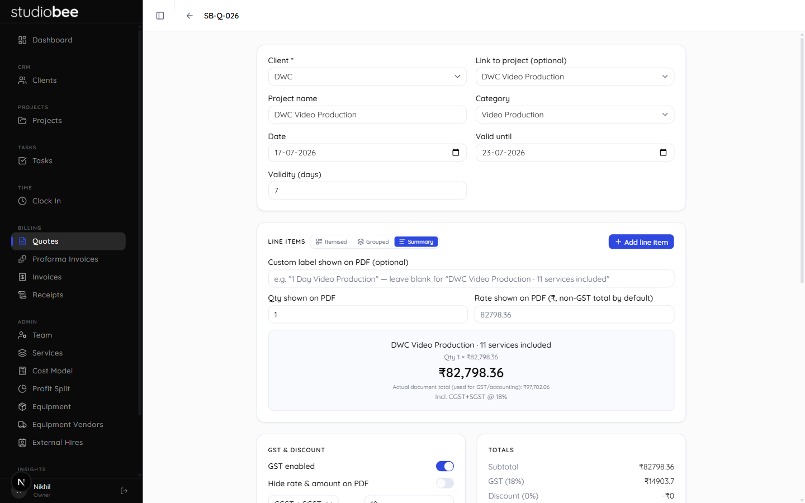Click the Proforma Invoices icon
The width and height of the screenshot is (805, 503).
click(22, 259)
